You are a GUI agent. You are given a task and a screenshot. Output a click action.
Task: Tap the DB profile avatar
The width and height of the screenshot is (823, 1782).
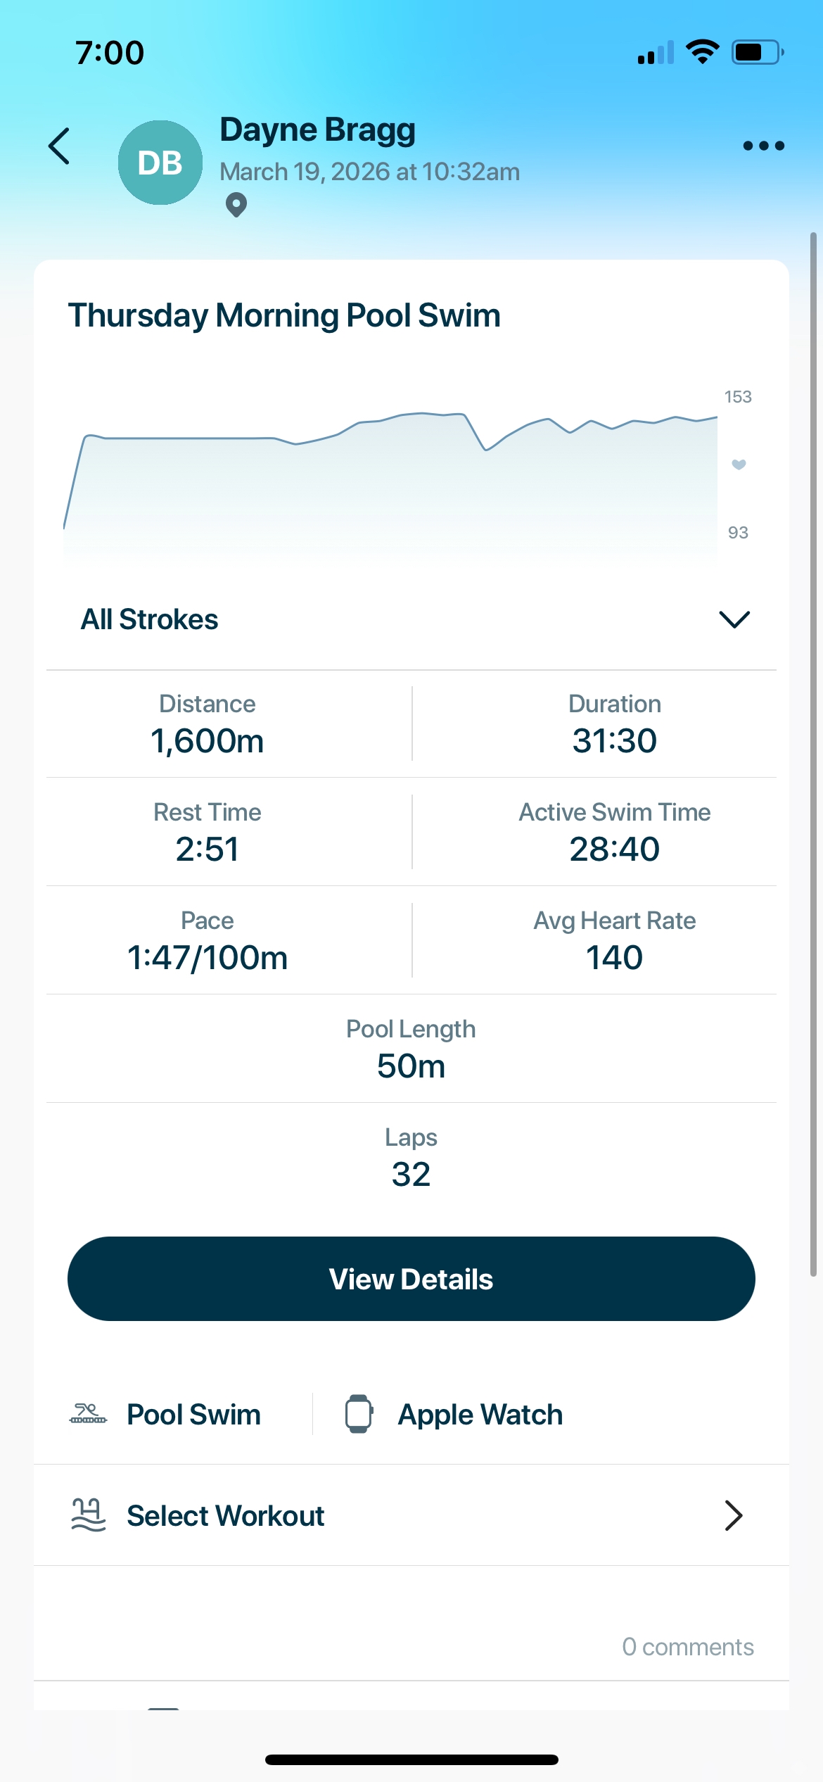click(x=160, y=163)
